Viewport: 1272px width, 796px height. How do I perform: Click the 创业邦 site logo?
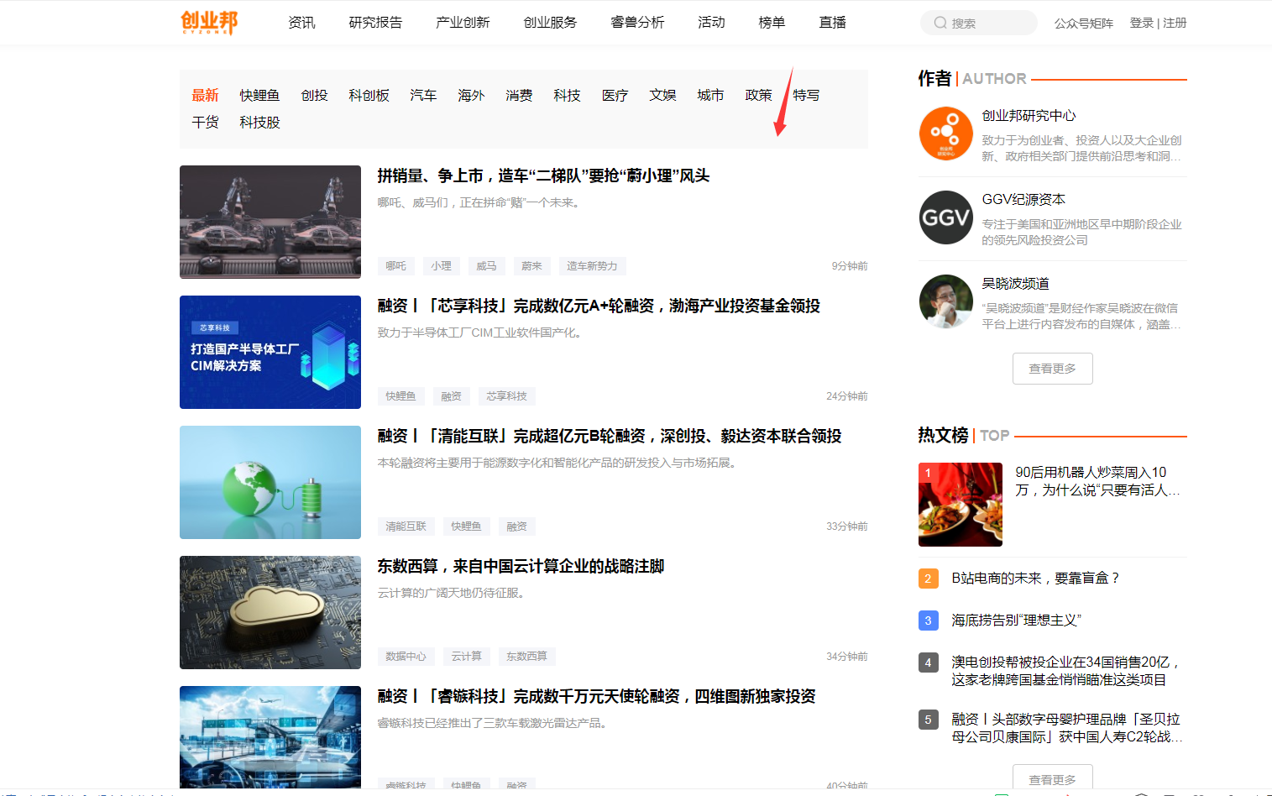(209, 22)
